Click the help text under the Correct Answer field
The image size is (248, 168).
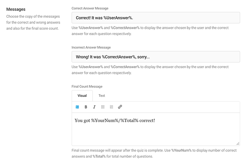tap(155, 31)
